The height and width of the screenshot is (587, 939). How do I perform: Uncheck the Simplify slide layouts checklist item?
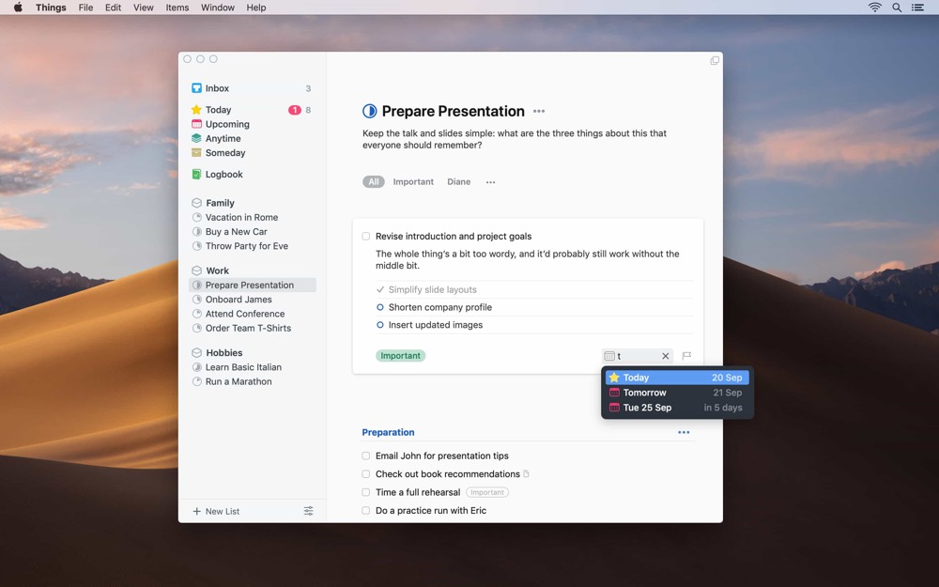point(380,290)
